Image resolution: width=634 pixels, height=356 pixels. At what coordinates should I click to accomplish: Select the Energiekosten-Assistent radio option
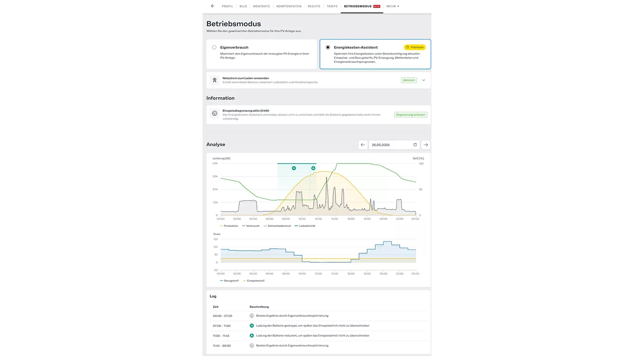(x=328, y=47)
